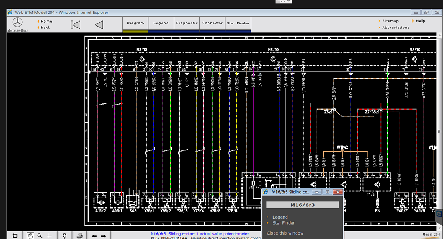Select valve Y49/7 symbol

[x=402, y=200]
